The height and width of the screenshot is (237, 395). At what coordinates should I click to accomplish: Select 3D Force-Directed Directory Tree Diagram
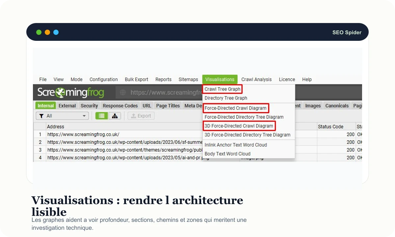pyautogui.click(x=248, y=135)
